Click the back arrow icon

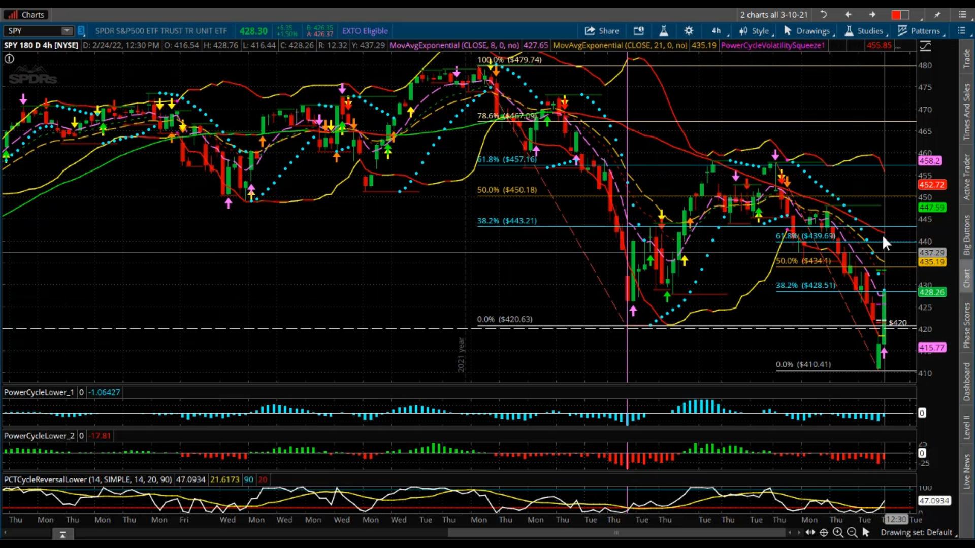(x=848, y=15)
